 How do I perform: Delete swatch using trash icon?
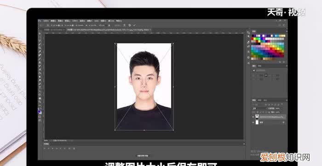(284, 62)
